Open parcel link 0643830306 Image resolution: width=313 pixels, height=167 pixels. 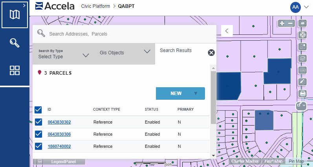[59, 134]
